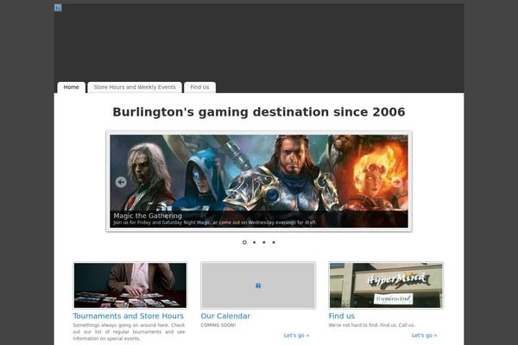The height and width of the screenshot is (345, 518).
Task: Open the Find us heading link
Action: (342, 316)
